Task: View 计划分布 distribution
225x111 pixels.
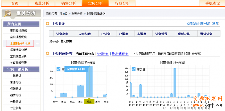Action: [x=103, y=54]
